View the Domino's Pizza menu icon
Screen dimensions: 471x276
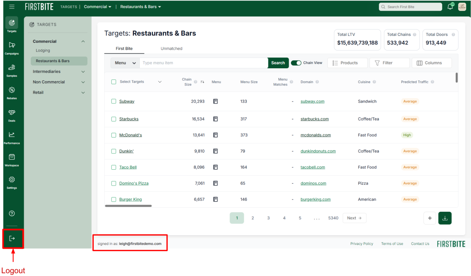[216, 183]
